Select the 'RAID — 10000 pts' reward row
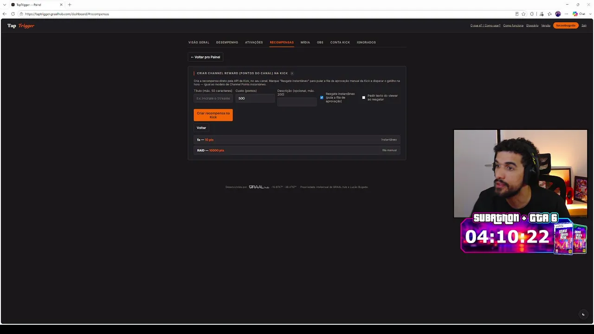This screenshot has width=594, height=334. (297, 150)
